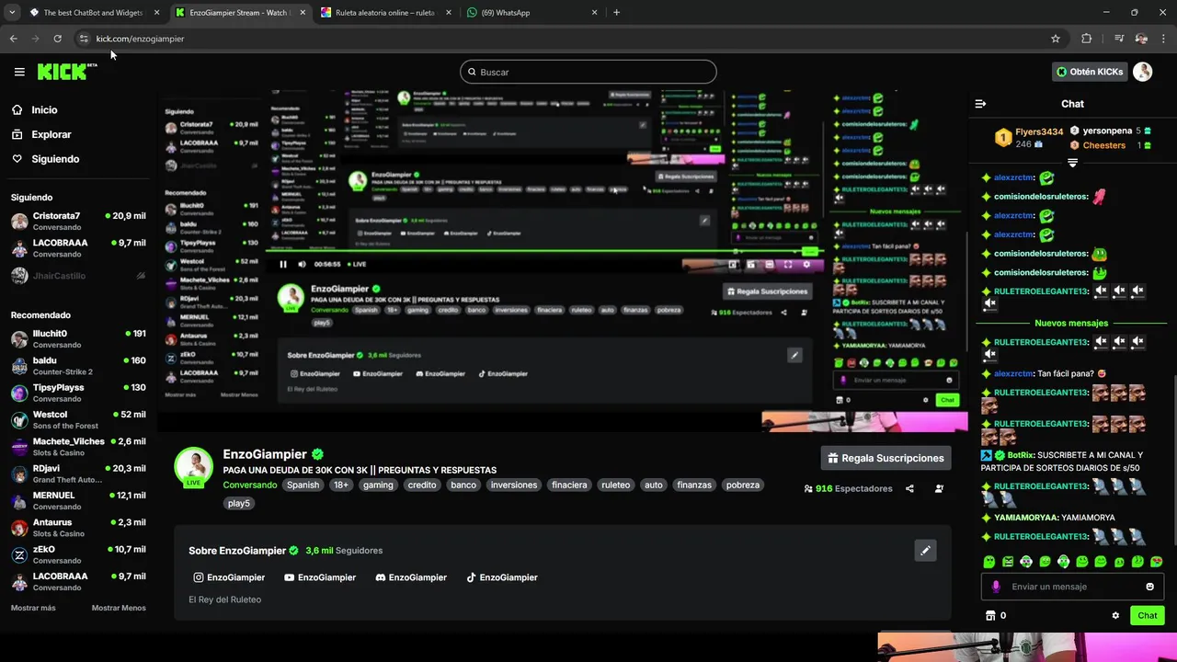
Task: Click the Obtén KICKs button
Action: coord(1090,72)
